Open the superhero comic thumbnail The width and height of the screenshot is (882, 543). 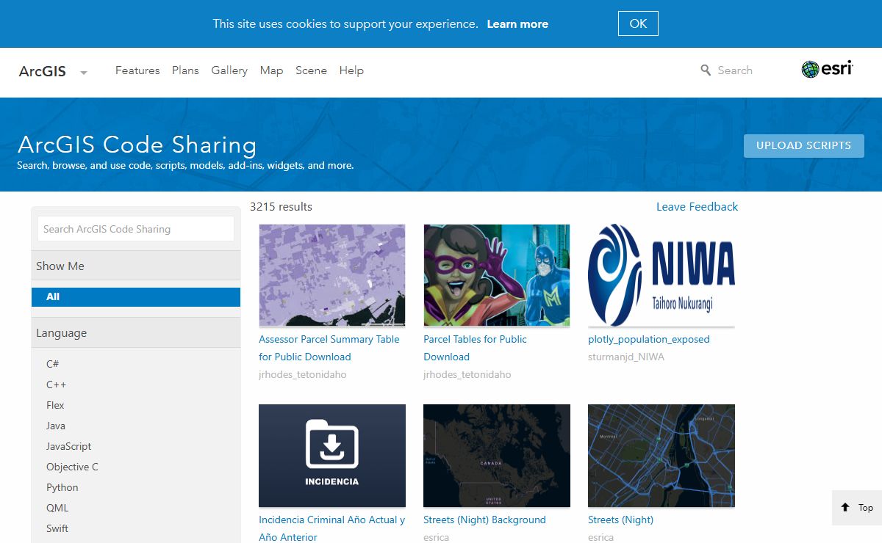[497, 275]
